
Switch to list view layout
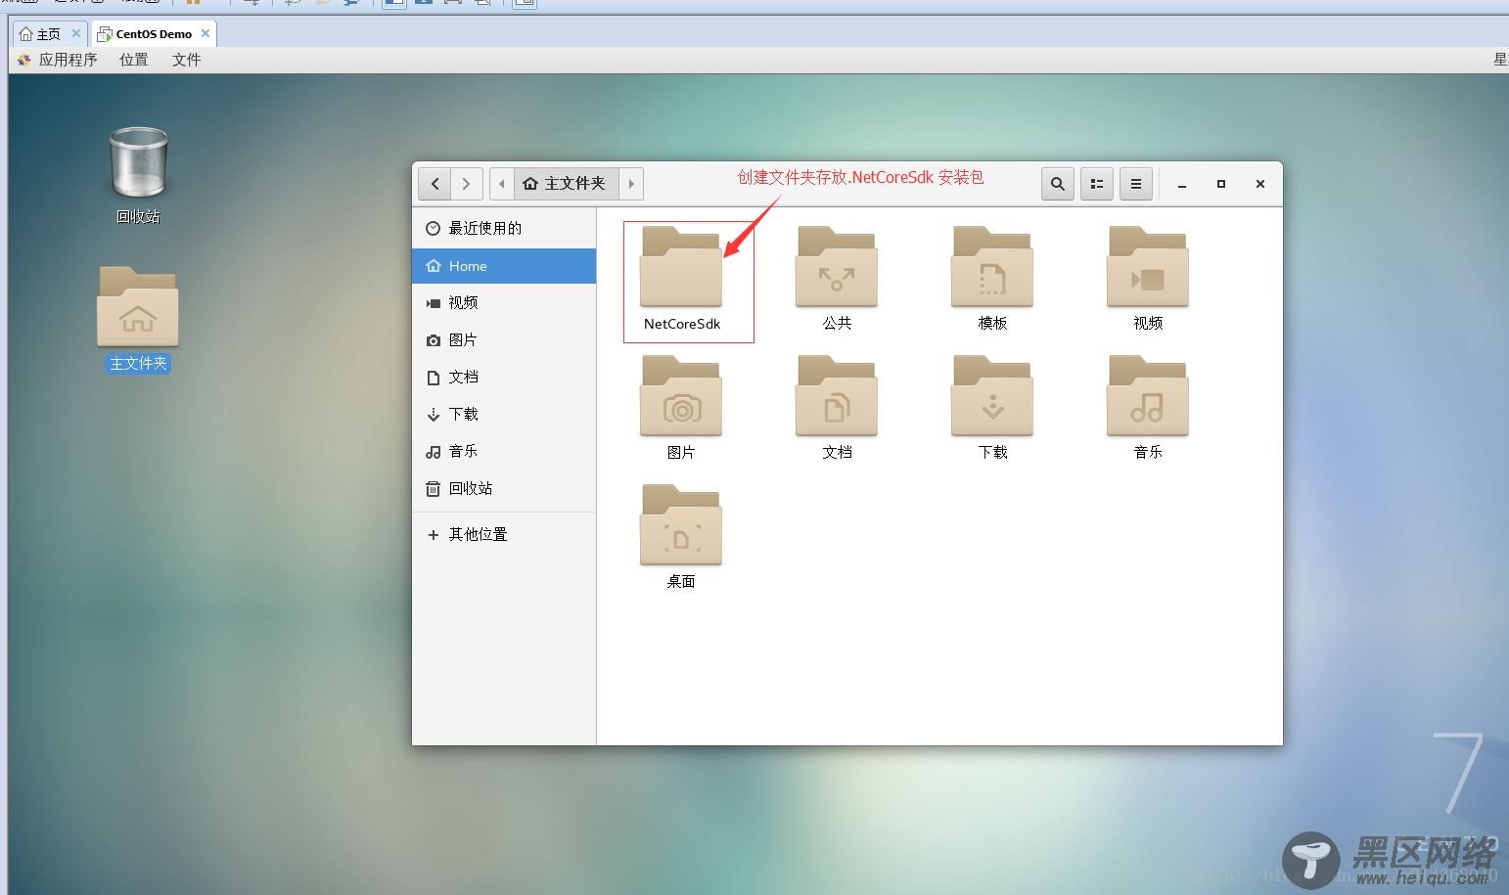click(1097, 183)
